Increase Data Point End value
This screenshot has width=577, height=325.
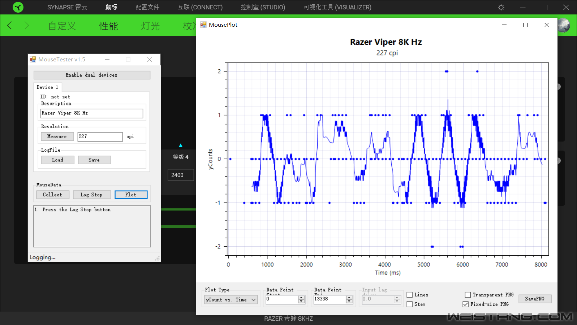point(349,297)
